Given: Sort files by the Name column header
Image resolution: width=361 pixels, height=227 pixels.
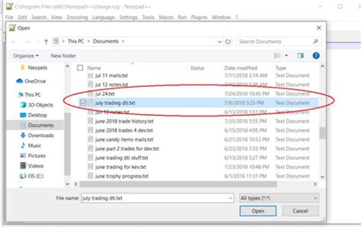Looking at the screenshot, I should 94,68.
